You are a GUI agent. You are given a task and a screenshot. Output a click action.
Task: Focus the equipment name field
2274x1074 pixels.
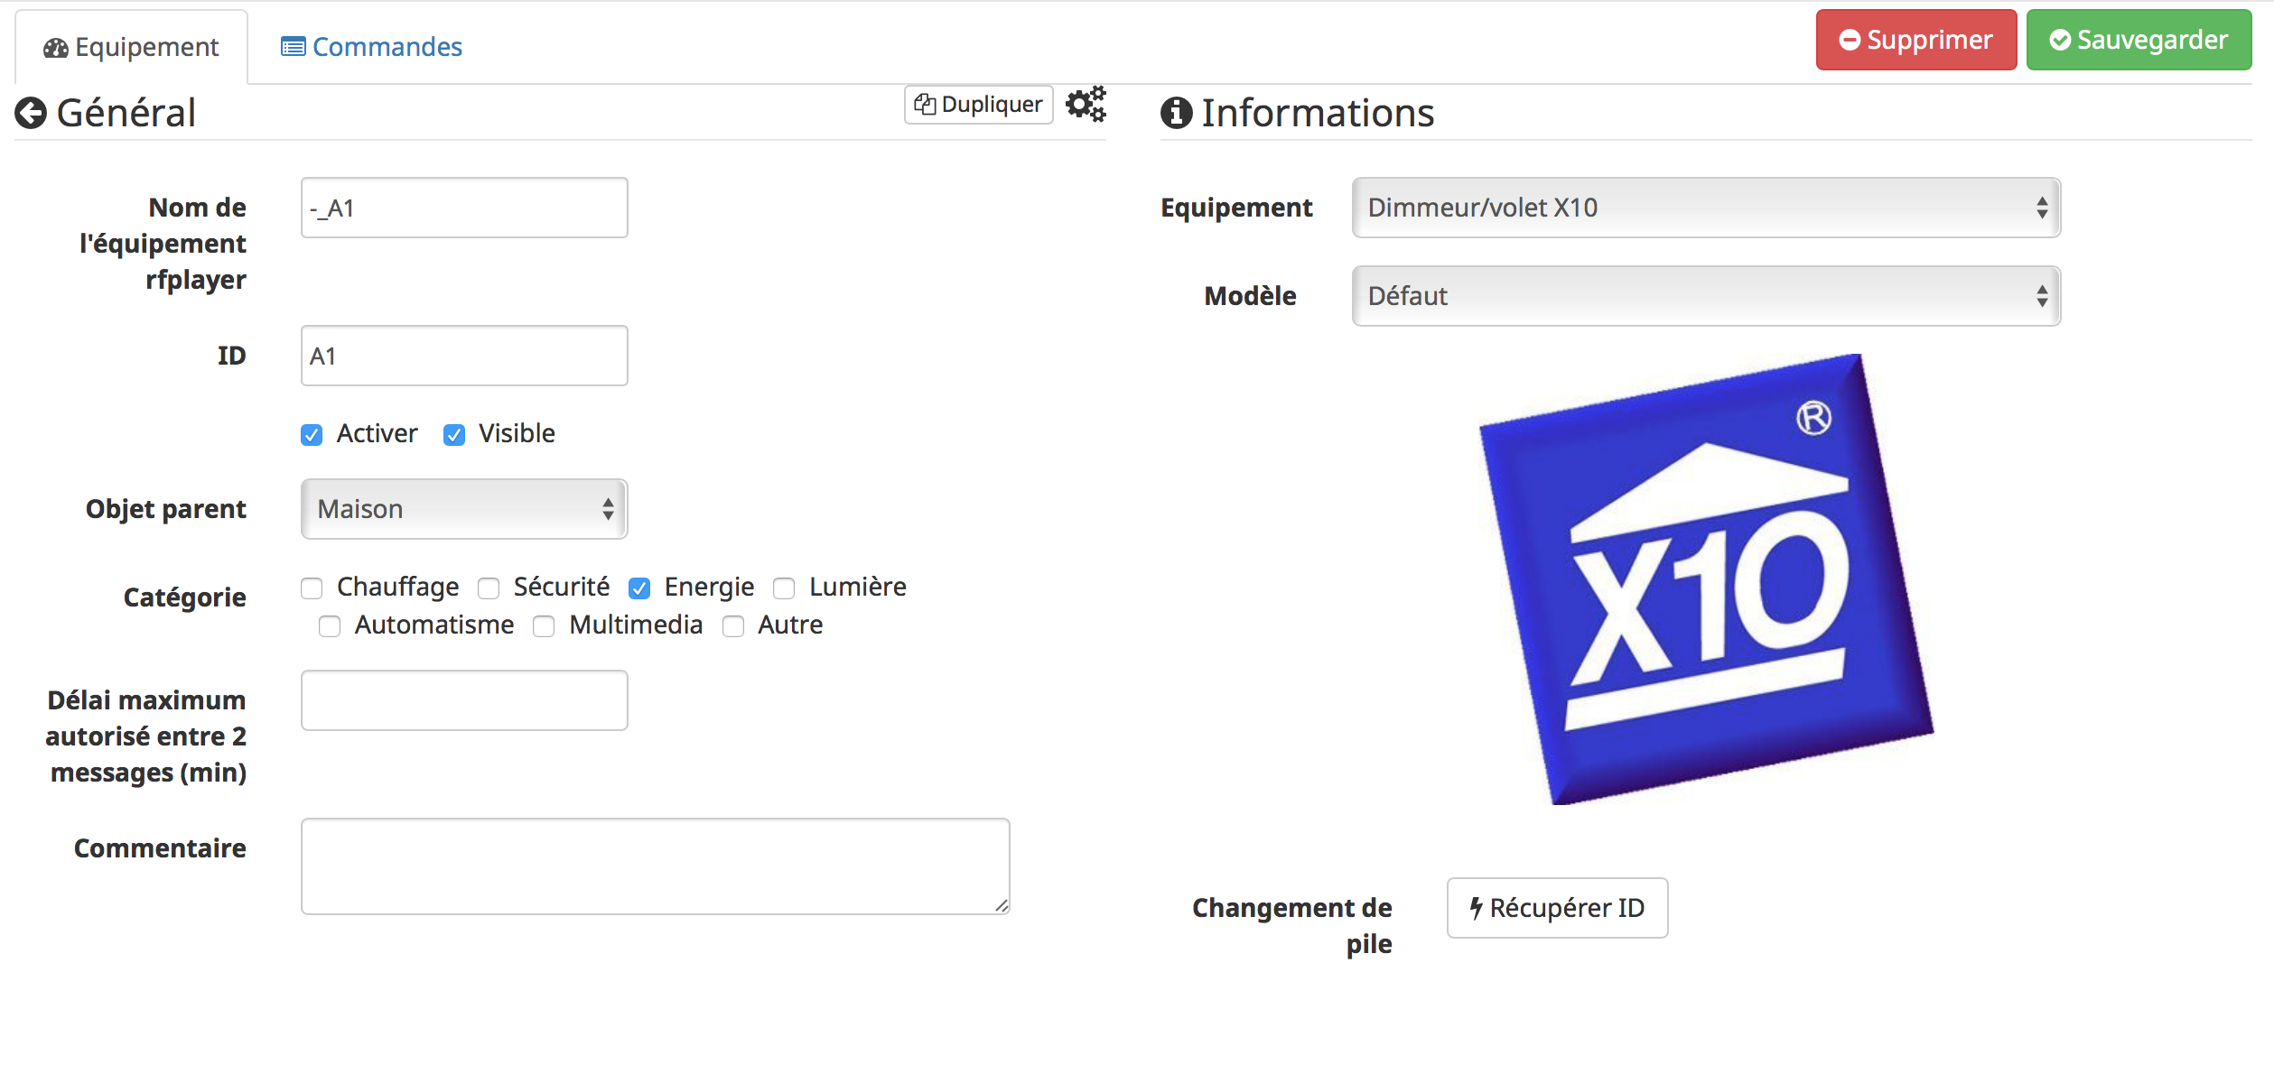(x=464, y=208)
